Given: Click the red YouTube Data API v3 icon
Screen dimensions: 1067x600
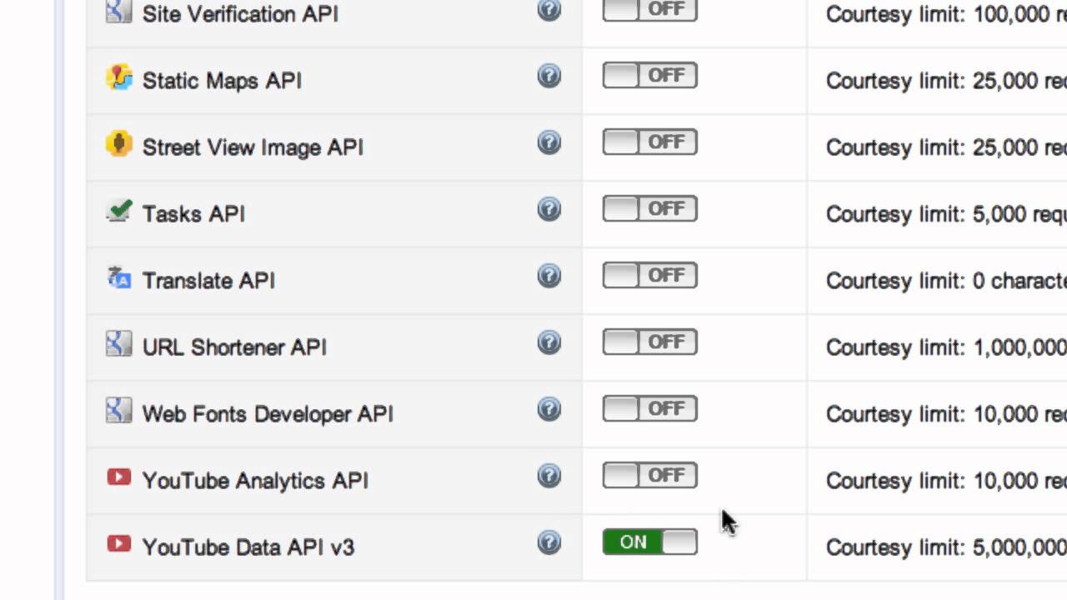Looking at the screenshot, I should click(119, 544).
